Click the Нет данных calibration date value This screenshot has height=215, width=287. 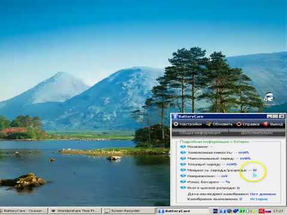pyautogui.click(x=263, y=194)
